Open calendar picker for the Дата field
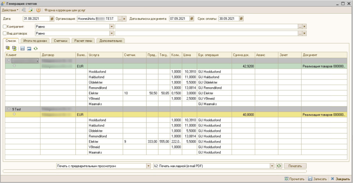 pyautogui.click(x=52, y=19)
